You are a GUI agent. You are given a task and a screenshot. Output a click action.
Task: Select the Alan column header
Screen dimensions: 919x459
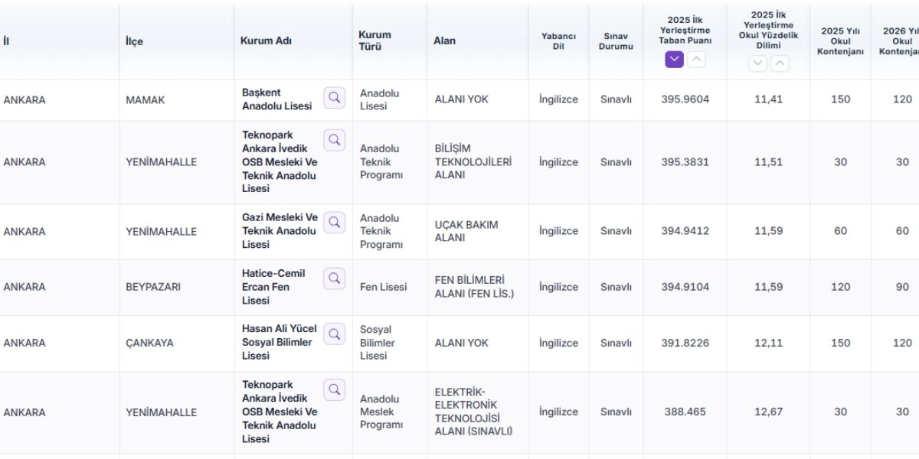444,41
